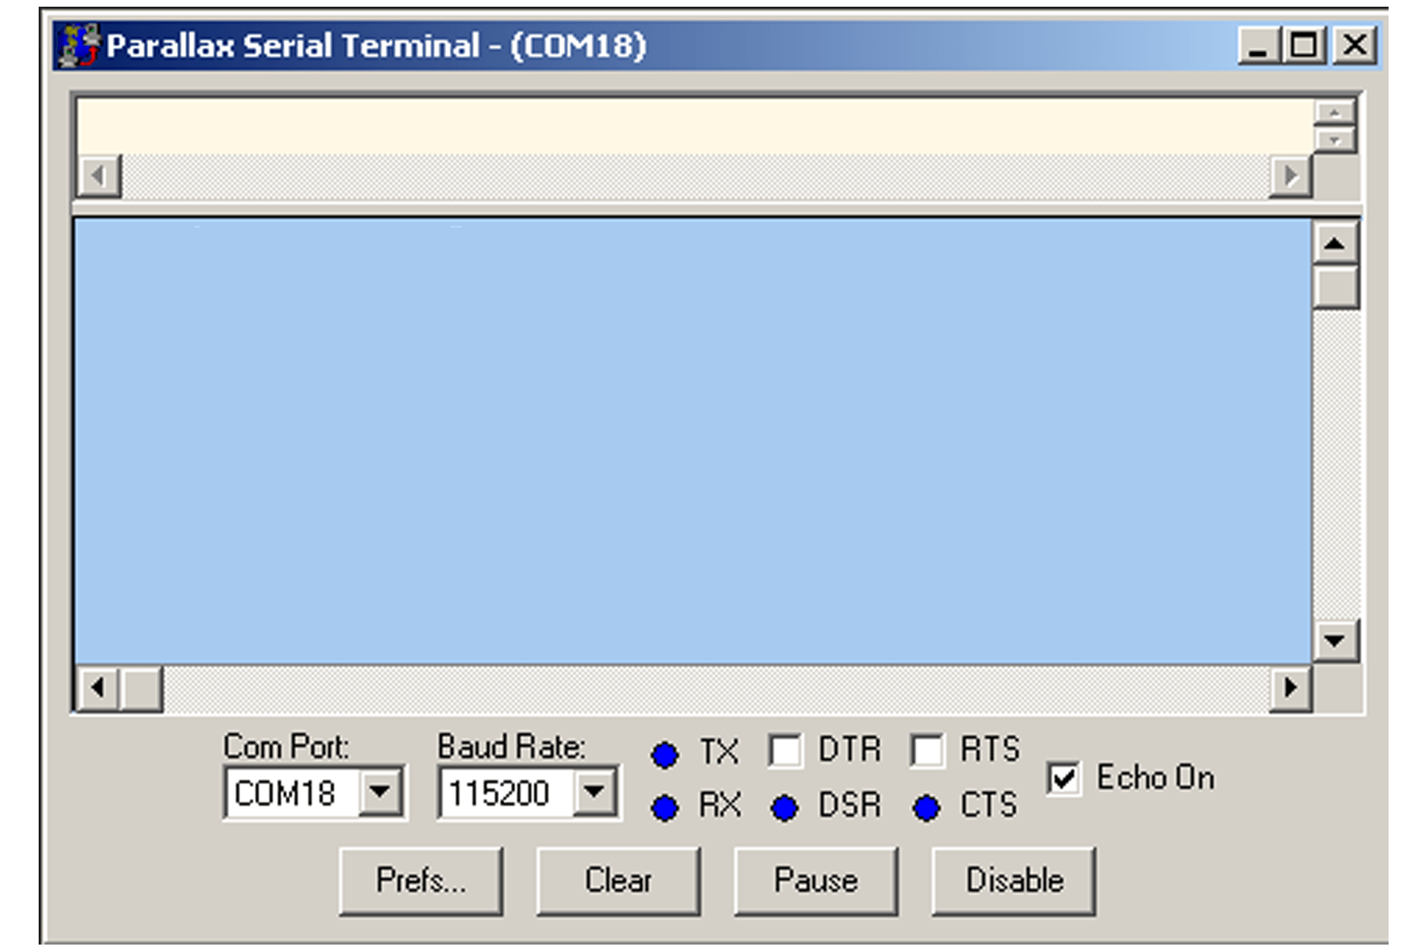
Task: Click the Com Port: label
Action: 286,747
